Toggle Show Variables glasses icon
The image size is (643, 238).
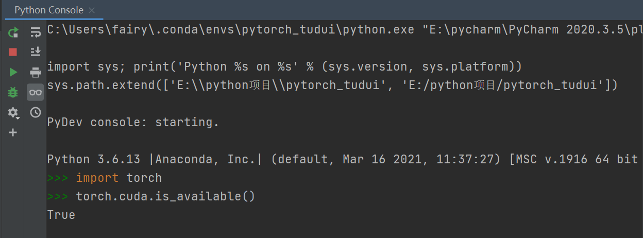[35, 92]
